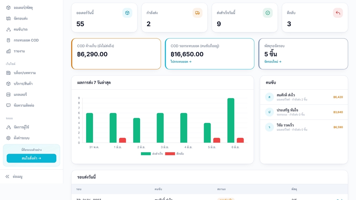Screen dimensions: 356x200
Task: Select driver สมศักดิ์ ส่งไว in list
Action: point(304,97)
